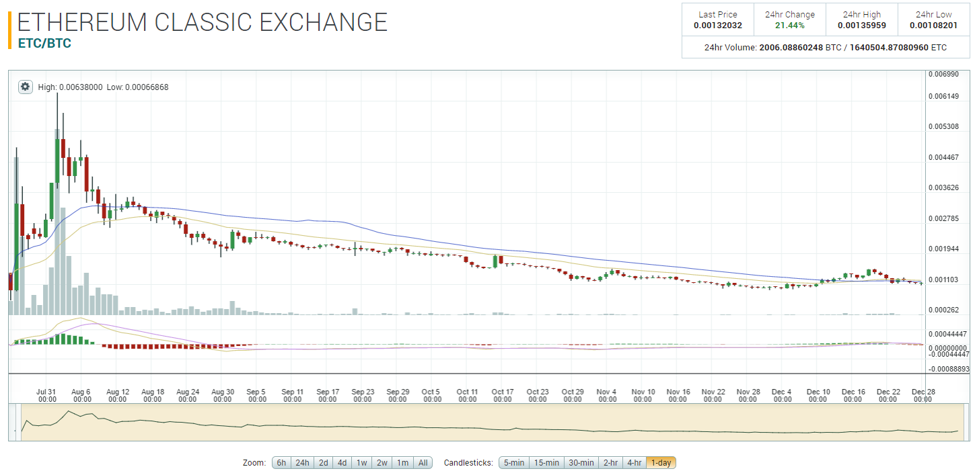
Task: Click the Ethereum Classic Exchange heading
Action: [203, 22]
